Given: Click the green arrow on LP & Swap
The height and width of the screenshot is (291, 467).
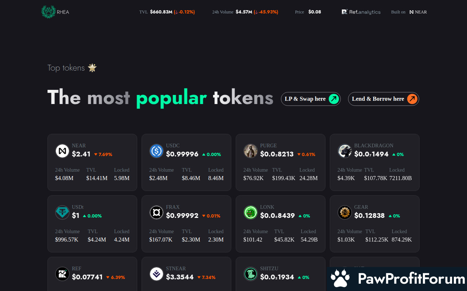Looking at the screenshot, I should point(333,99).
